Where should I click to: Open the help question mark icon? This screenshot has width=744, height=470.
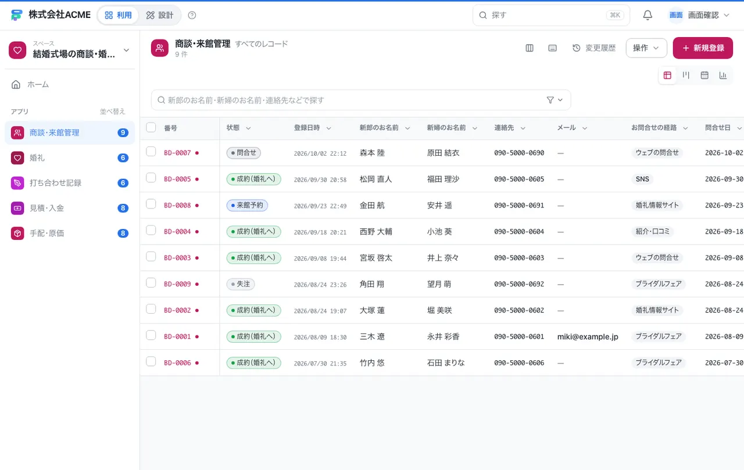pos(192,15)
